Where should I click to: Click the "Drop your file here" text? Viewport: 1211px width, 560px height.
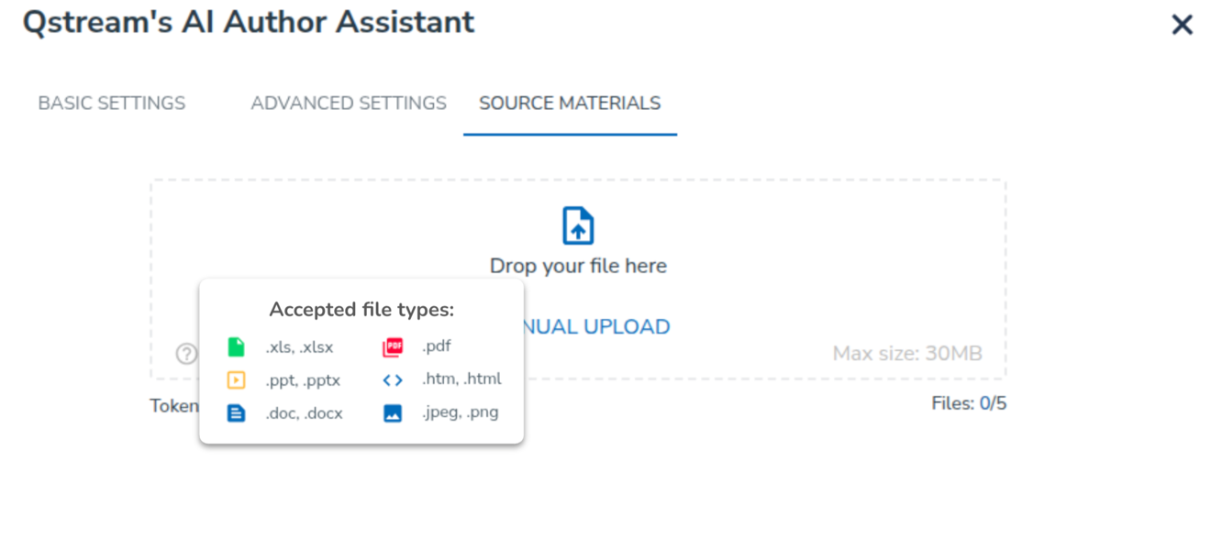coord(578,266)
